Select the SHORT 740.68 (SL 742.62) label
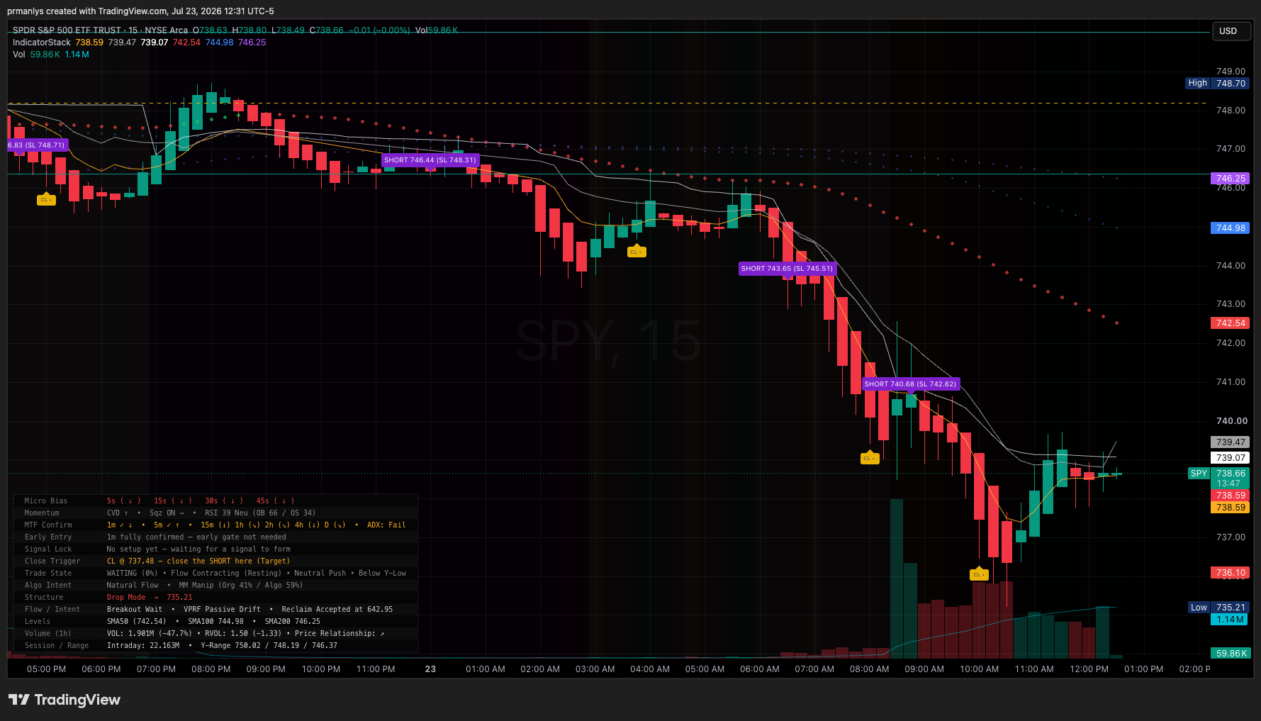This screenshot has width=1261, height=721. 911,384
